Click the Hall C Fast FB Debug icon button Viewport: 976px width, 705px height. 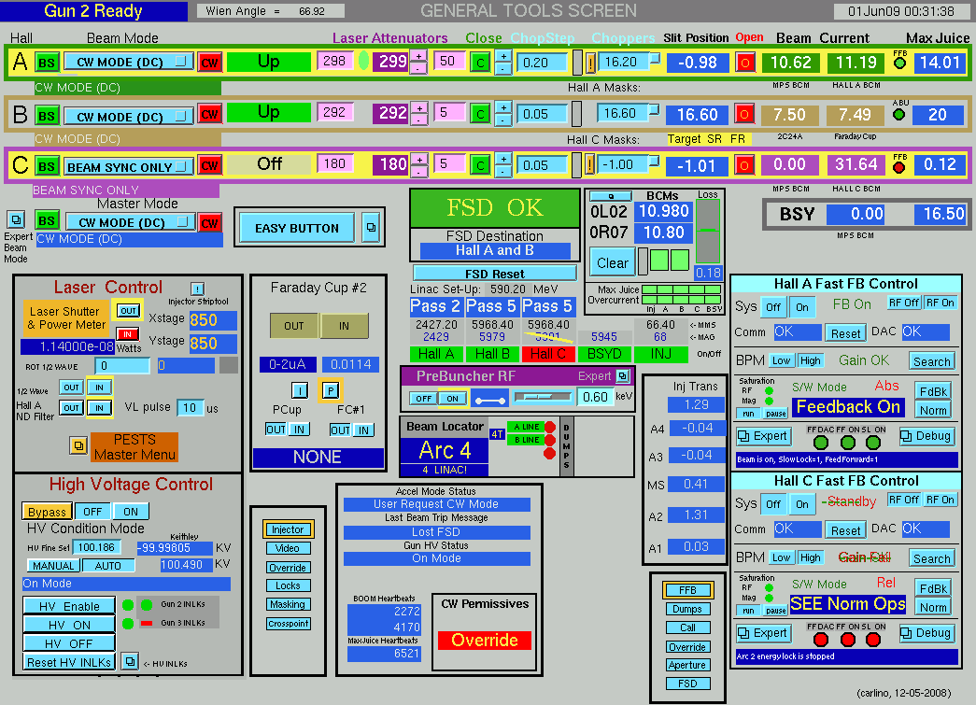tap(926, 633)
